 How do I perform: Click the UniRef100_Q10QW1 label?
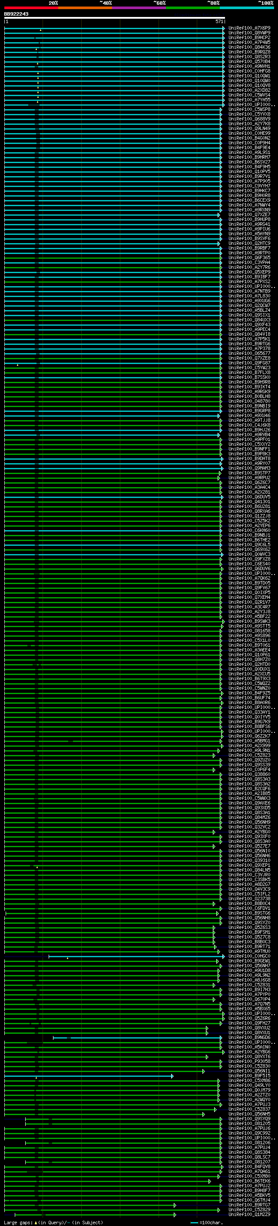[x=249, y=76]
